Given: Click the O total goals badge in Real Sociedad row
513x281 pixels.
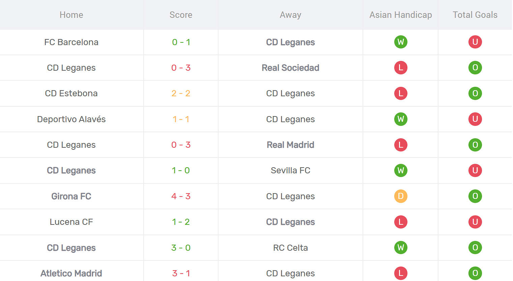Looking at the screenshot, I should [x=475, y=68].
